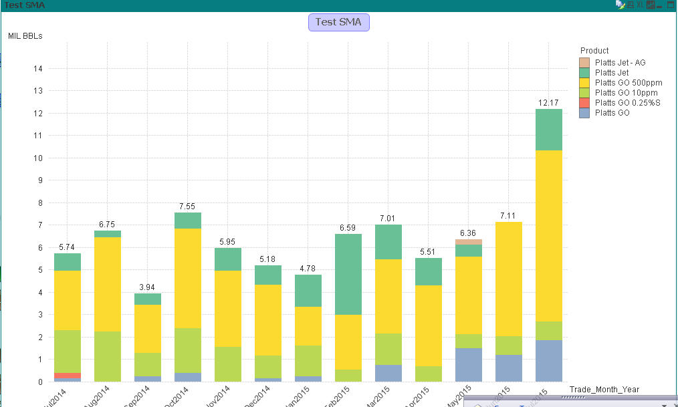
Task: Click the Aug2014 x-axis label
Action: coord(97,396)
